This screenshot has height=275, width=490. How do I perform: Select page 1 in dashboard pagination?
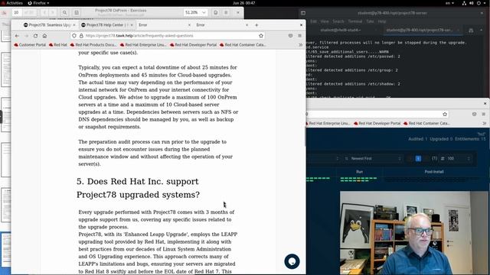click(x=418, y=159)
